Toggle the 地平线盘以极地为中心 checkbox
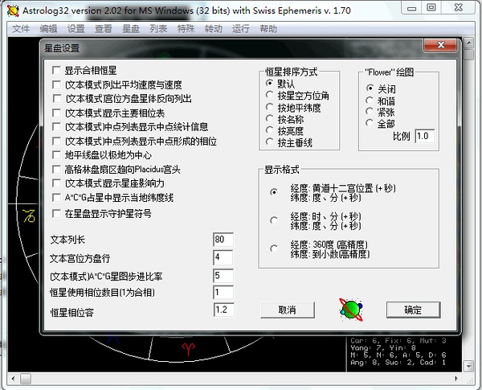482x390 pixels. click(55, 155)
